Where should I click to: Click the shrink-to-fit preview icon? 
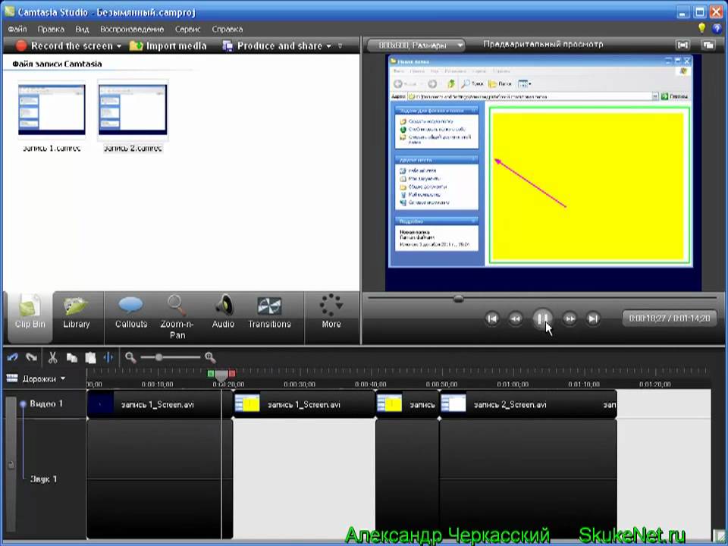point(682,45)
